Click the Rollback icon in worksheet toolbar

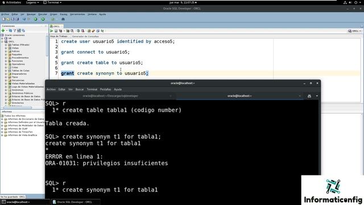[x=82, y=31]
